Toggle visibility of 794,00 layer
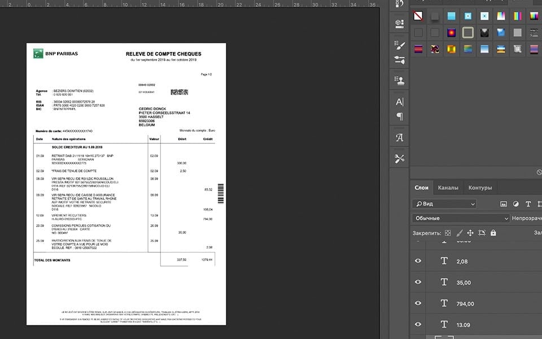 tap(418, 303)
